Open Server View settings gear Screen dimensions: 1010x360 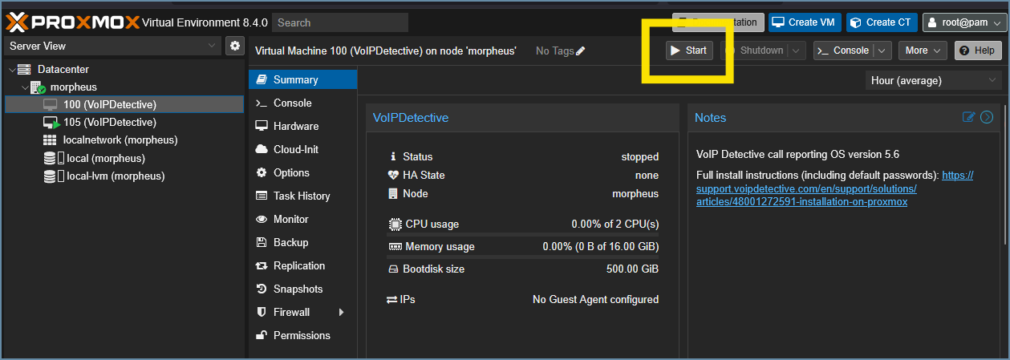(x=234, y=46)
